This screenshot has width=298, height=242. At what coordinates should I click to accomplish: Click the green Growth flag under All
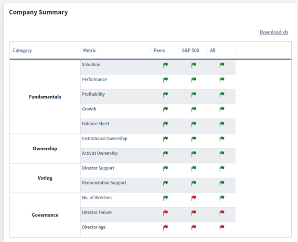coord(222,110)
